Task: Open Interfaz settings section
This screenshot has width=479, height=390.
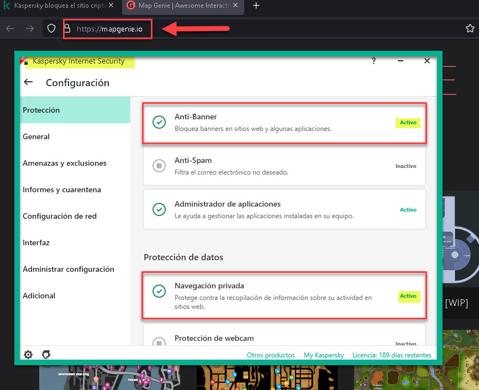Action: pos(75,243)
